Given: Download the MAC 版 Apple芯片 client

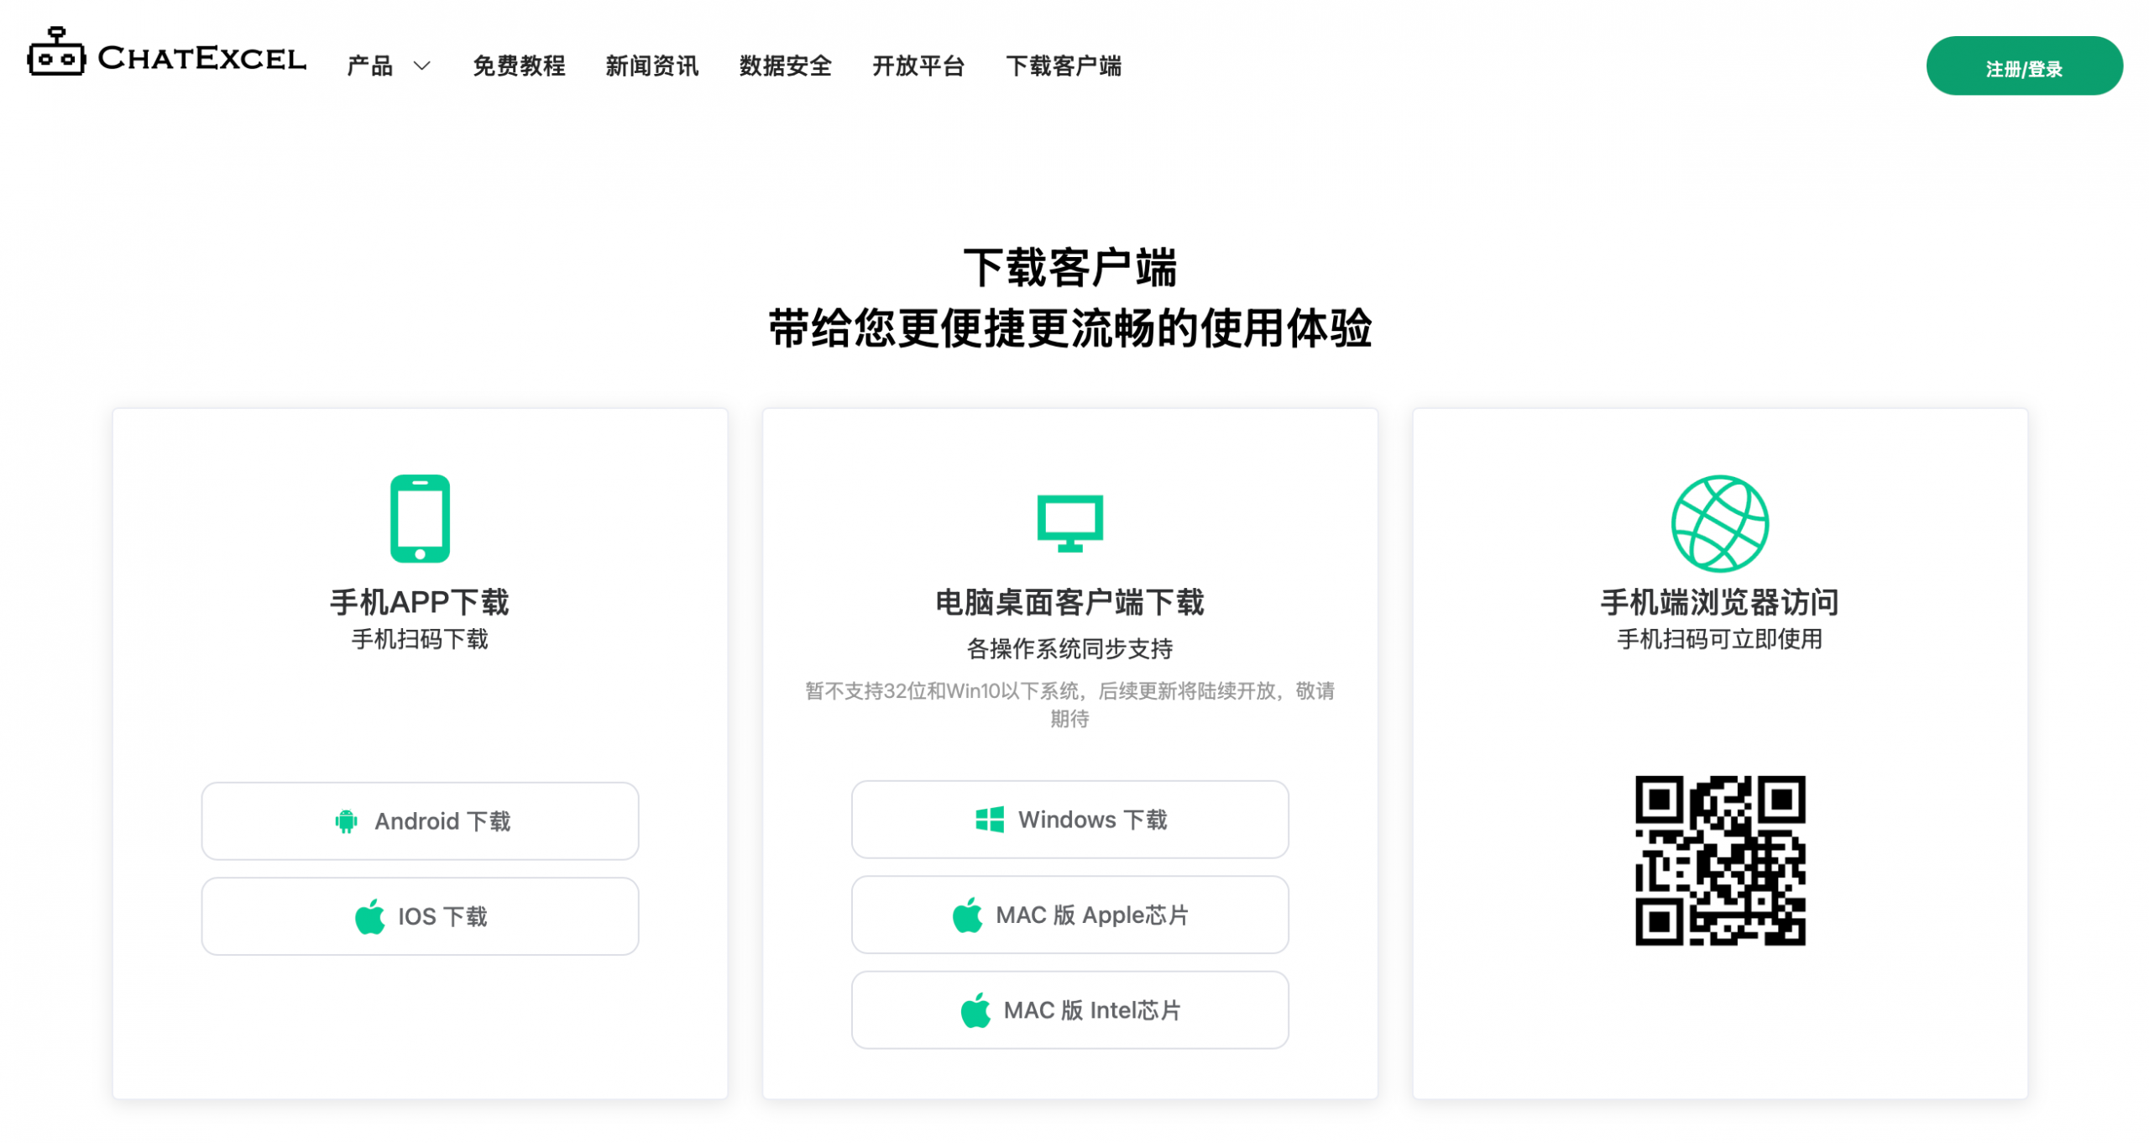Looking at the screenshot, I should pos(1069,915).
